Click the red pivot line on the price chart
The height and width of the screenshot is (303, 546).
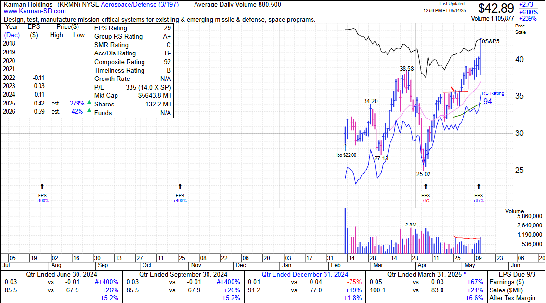click(455, 92)
